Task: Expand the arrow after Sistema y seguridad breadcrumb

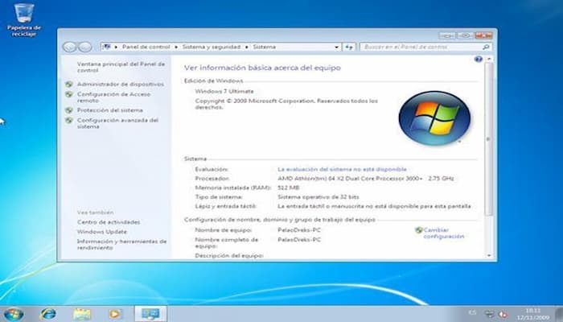Action: point(247,47)
